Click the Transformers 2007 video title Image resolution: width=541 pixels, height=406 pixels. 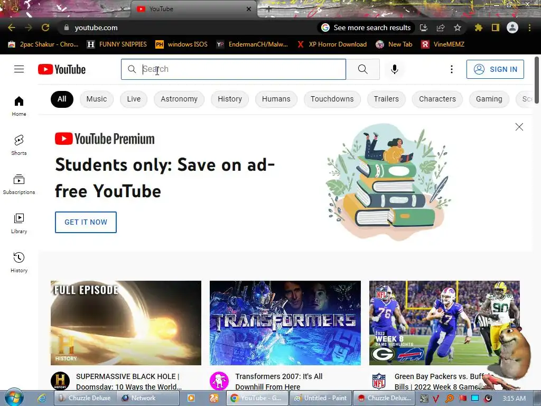pyautogui.click(x=279, y=382)
